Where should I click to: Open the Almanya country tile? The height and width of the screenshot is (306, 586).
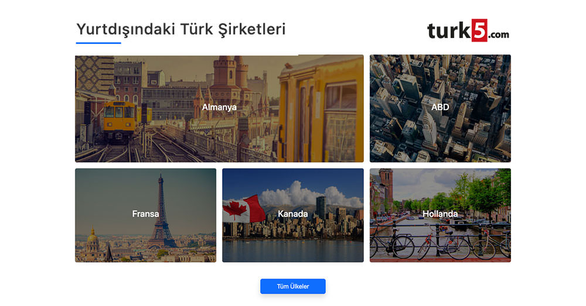point(219,109)
